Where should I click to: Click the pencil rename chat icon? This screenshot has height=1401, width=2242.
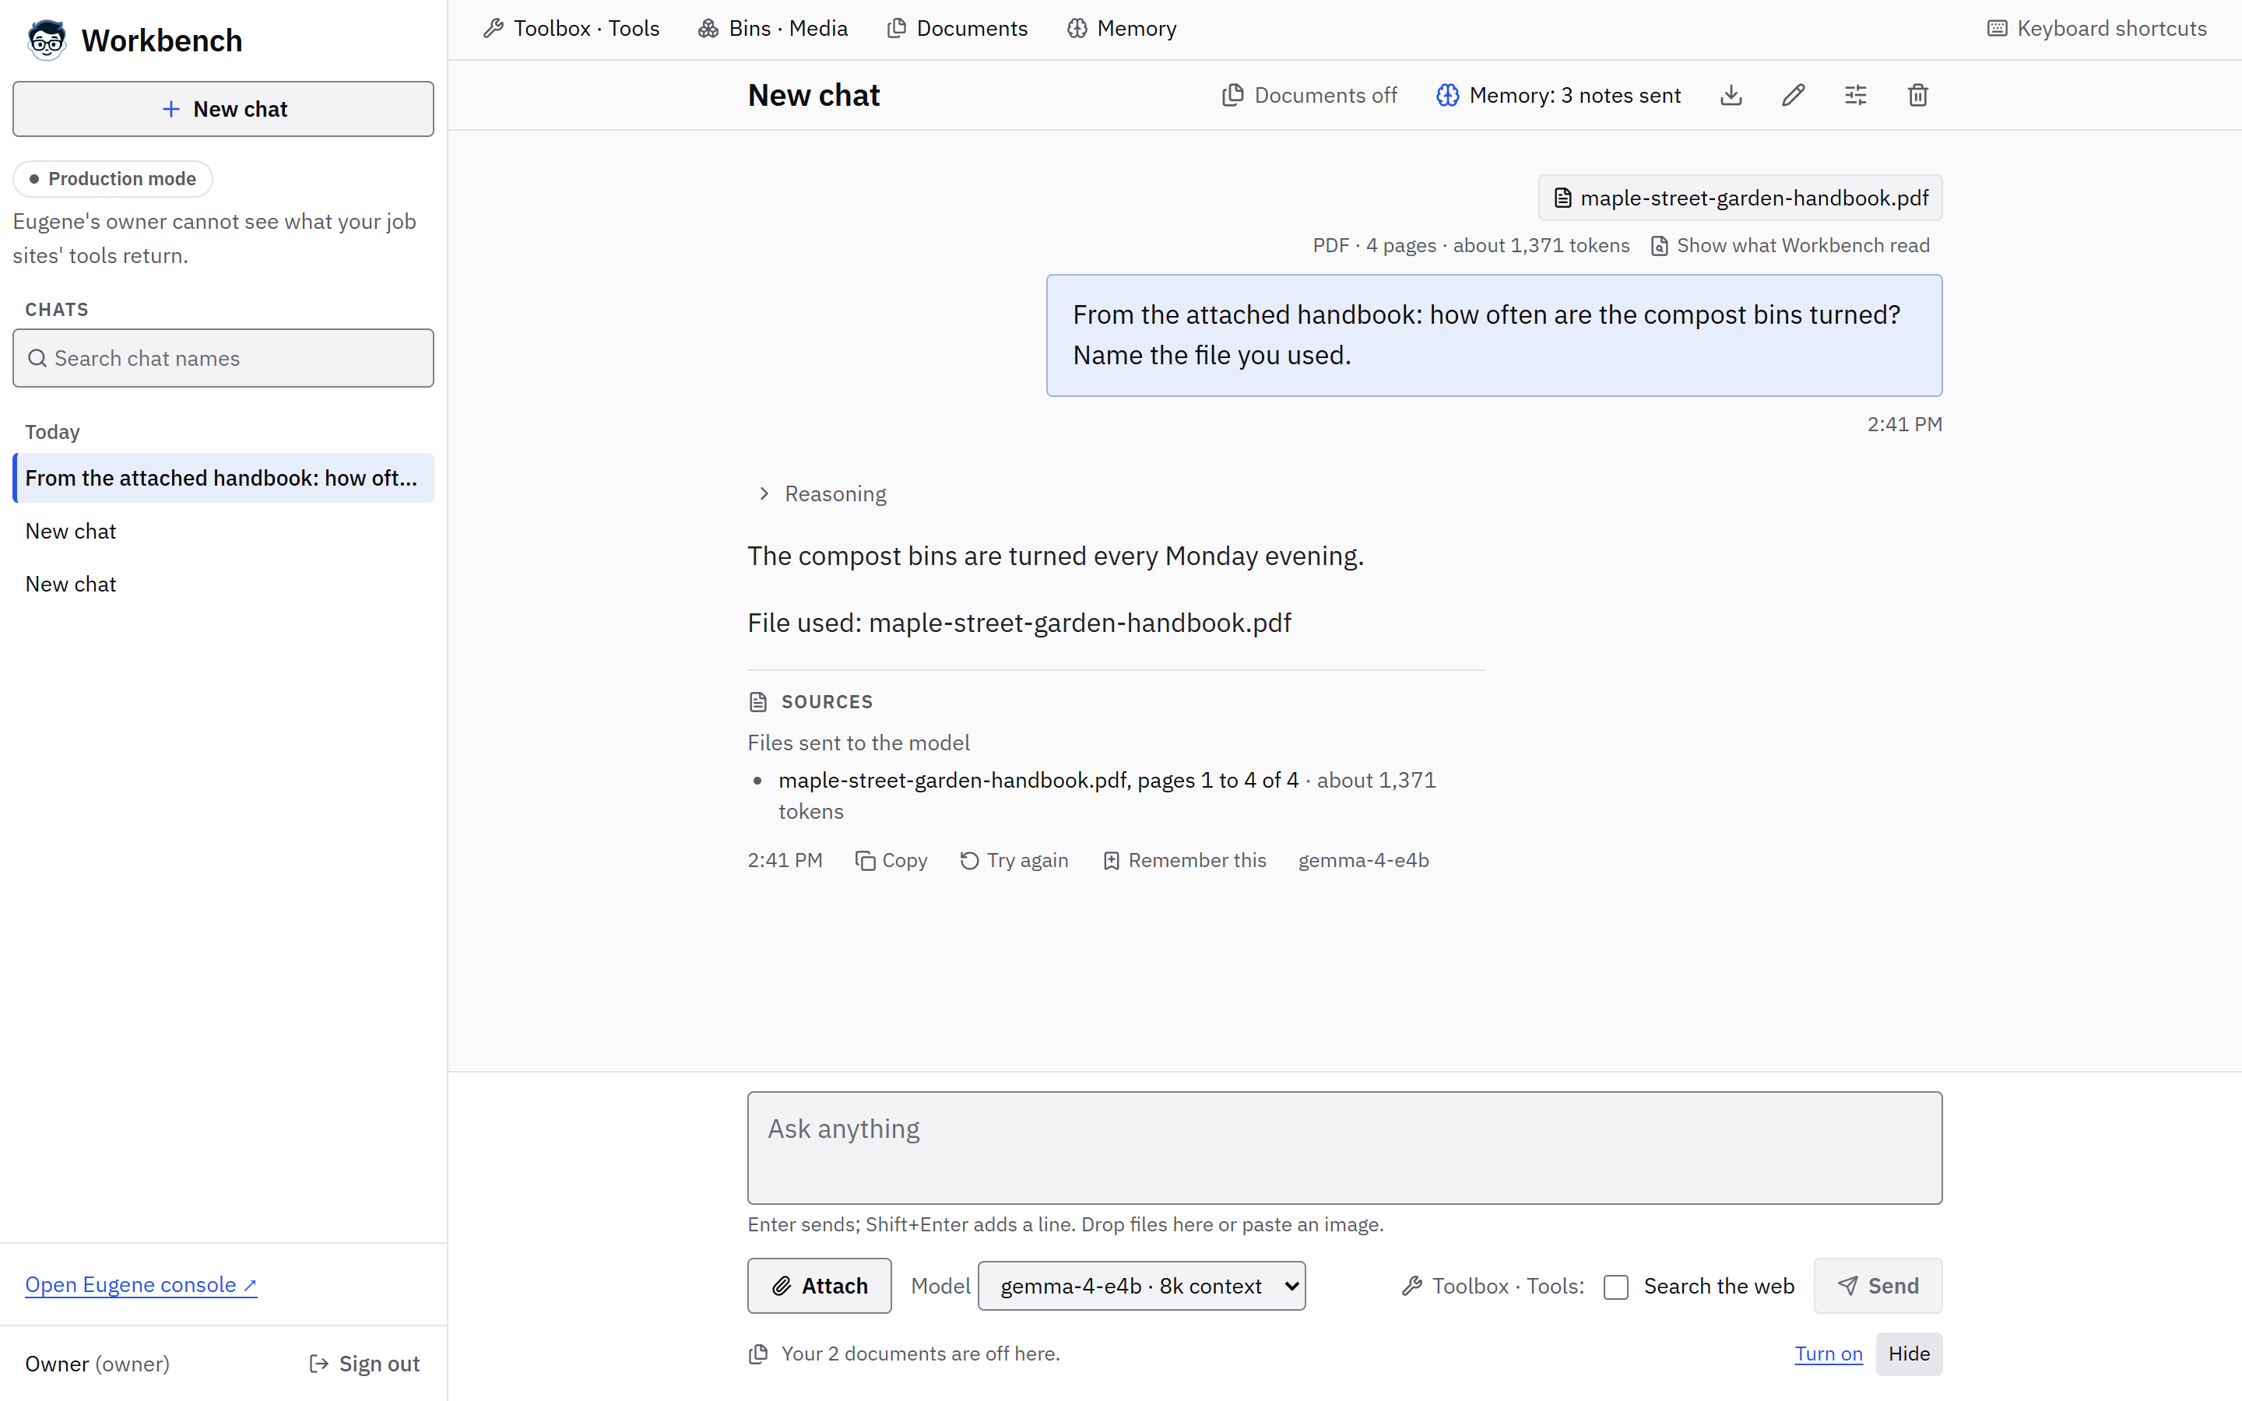tap(1793, 96)
